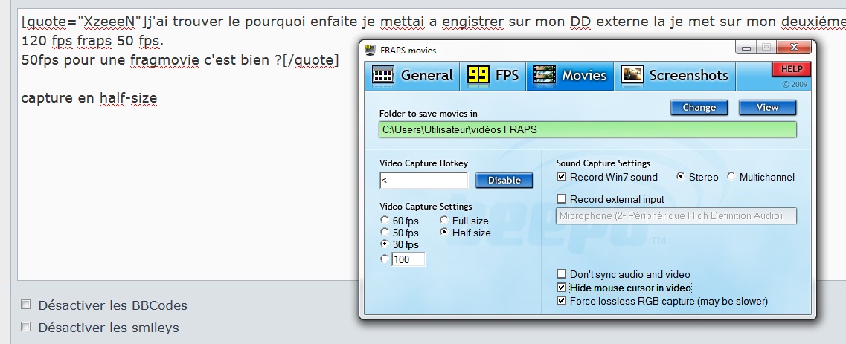
Task: Click the General tab grid icon
Action: (x=383, y=75)
